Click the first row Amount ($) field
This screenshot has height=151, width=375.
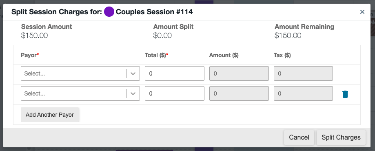pos(239,73)
